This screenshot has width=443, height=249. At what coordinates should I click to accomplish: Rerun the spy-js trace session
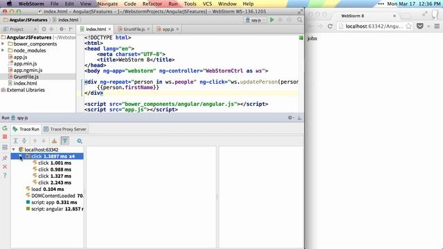tap(5, 129)
